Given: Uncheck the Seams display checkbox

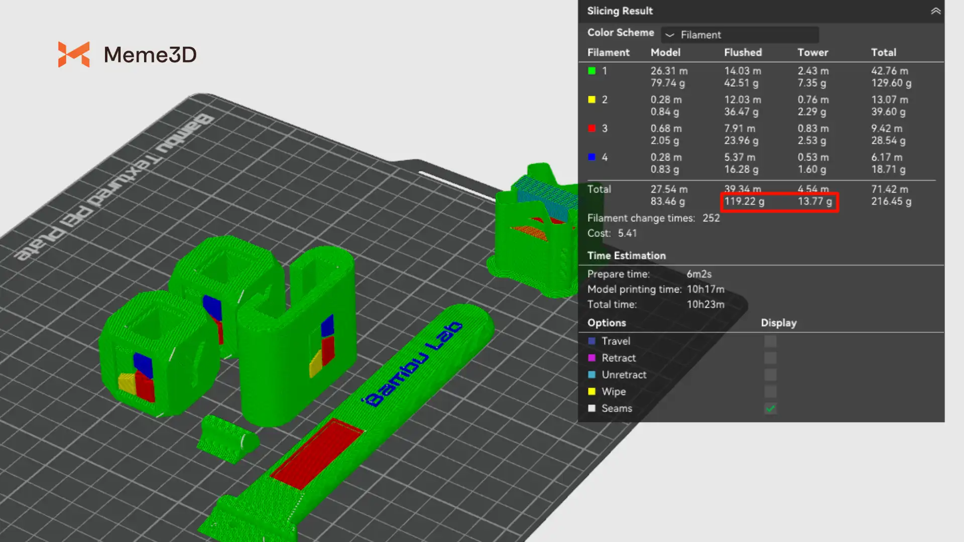Looking at the screenshot, I should [x=770, y=409].
